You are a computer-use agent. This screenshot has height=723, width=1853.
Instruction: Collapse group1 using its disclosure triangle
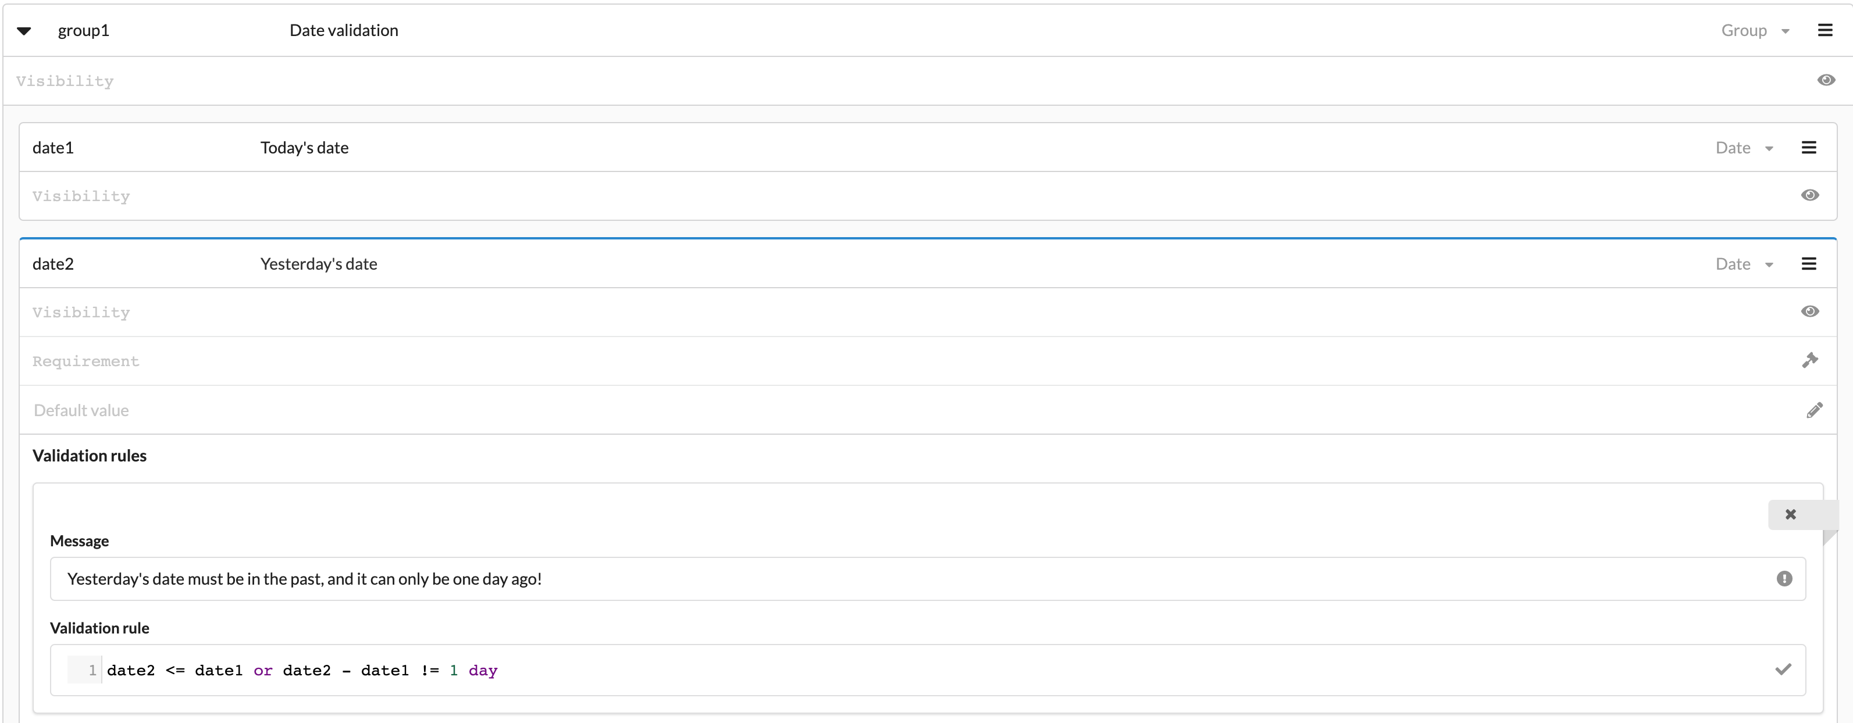(24, 31)
